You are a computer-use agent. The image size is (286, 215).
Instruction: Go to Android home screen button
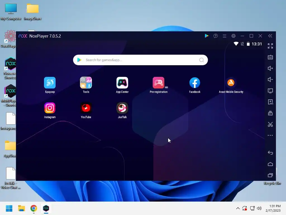[x=270, y=164]
